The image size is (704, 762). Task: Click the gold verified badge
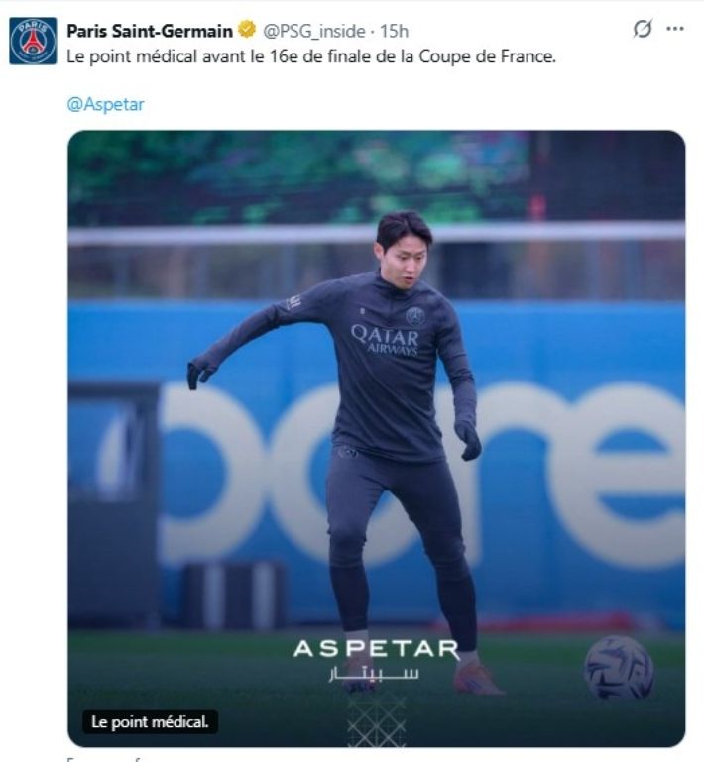[x=247, y=30]
